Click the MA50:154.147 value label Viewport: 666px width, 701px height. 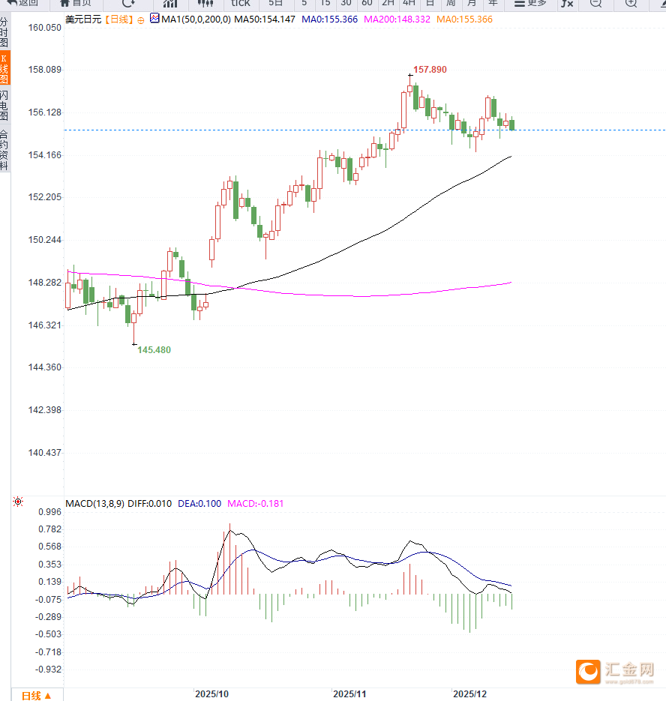(x=265, y=19)
